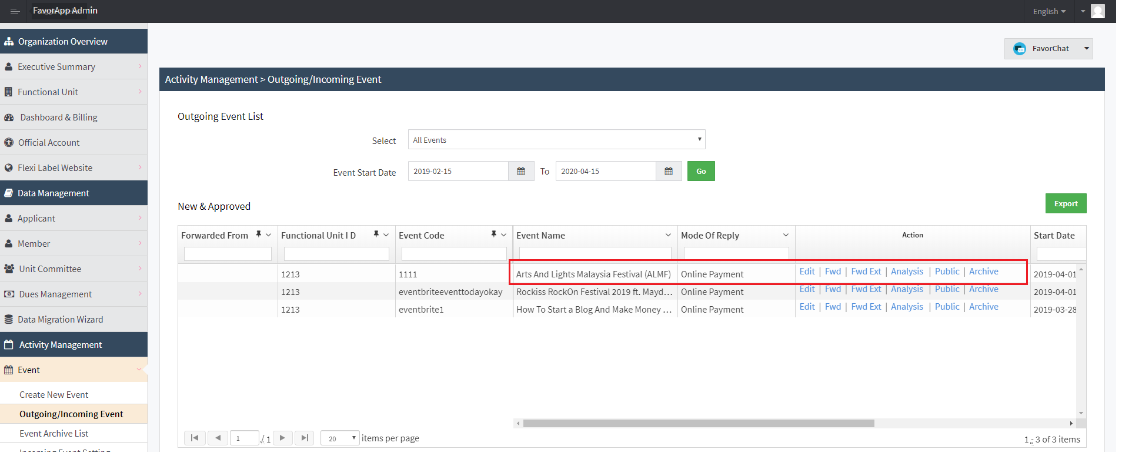Open Create New Event in sidebar
1122x456 pixels.
coord(54,395)
